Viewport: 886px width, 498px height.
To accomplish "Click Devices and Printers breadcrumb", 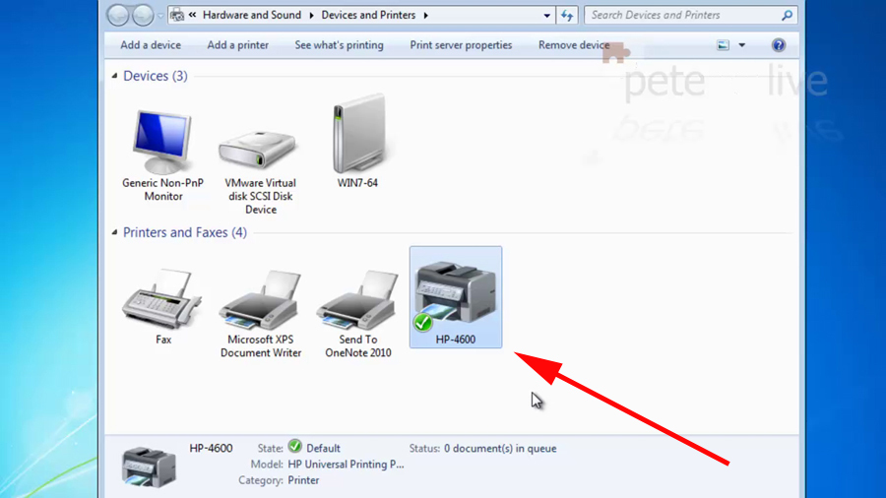I will [x=368, y=15].
